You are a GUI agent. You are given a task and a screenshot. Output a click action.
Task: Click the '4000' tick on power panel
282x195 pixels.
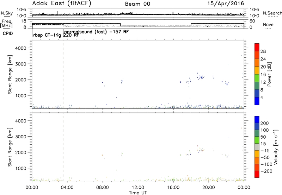tap(21, 48)
